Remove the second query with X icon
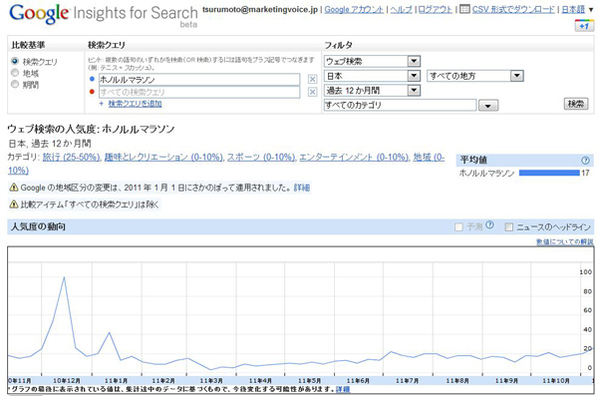Image resolution: width=598 pixels, height=396 pixels. (312, 92)
